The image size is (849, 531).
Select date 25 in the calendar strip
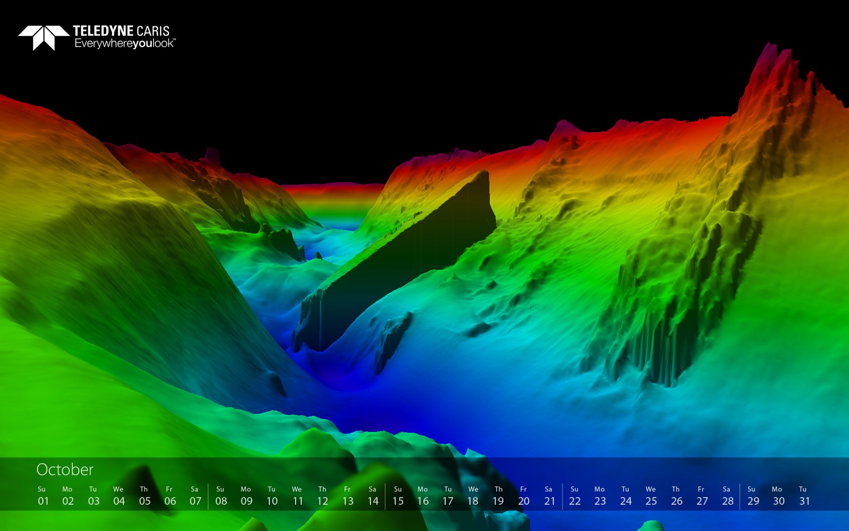[x=651, y=501]
